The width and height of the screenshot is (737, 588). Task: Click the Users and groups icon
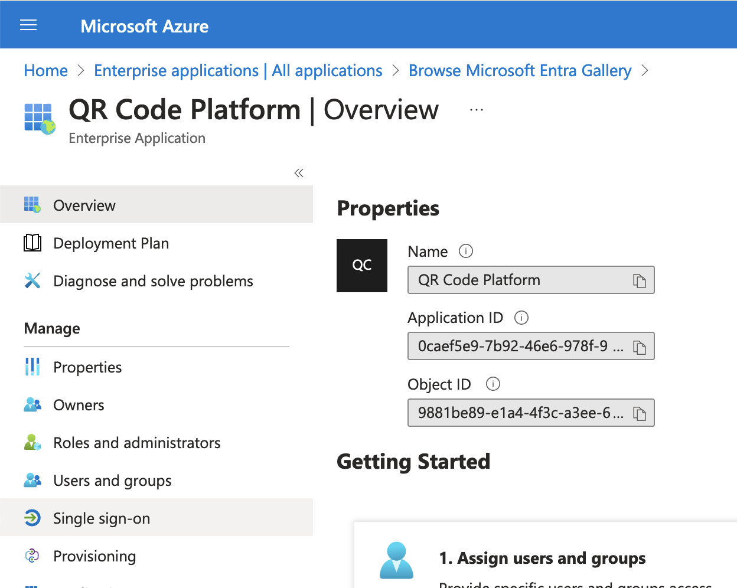coord(32,480)
